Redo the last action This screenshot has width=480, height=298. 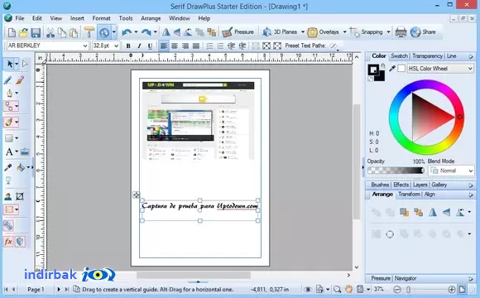[x=146, y=31]
